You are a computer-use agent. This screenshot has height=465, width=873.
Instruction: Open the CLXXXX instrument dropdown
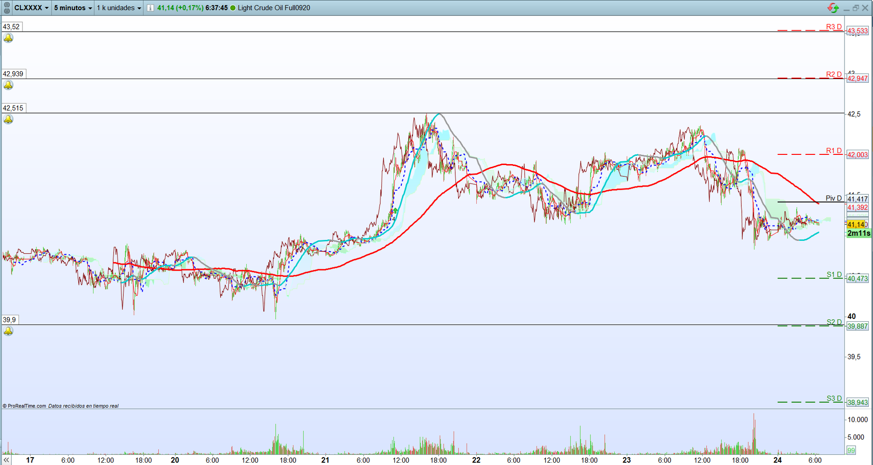tap(31, 8)
